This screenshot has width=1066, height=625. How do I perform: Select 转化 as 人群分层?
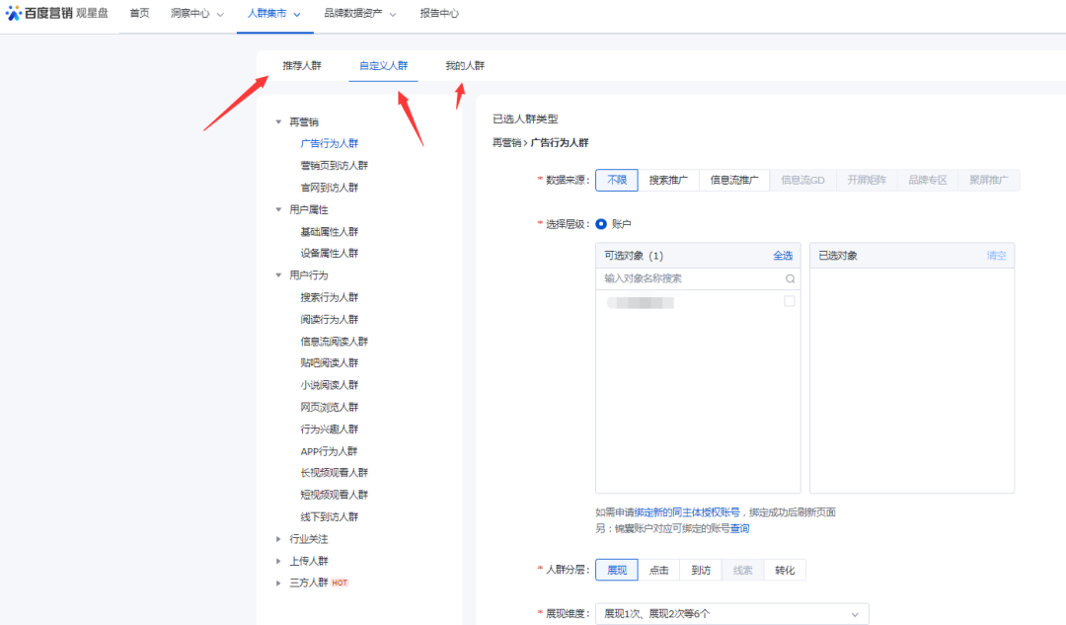(x=786, y=570)
